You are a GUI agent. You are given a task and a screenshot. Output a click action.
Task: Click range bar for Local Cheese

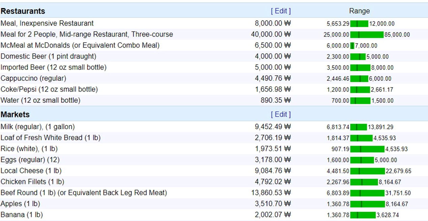[x=367, y=171]
